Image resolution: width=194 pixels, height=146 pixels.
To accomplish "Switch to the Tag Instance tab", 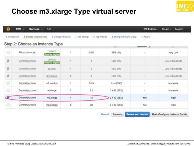I will (x=100, y=37).
